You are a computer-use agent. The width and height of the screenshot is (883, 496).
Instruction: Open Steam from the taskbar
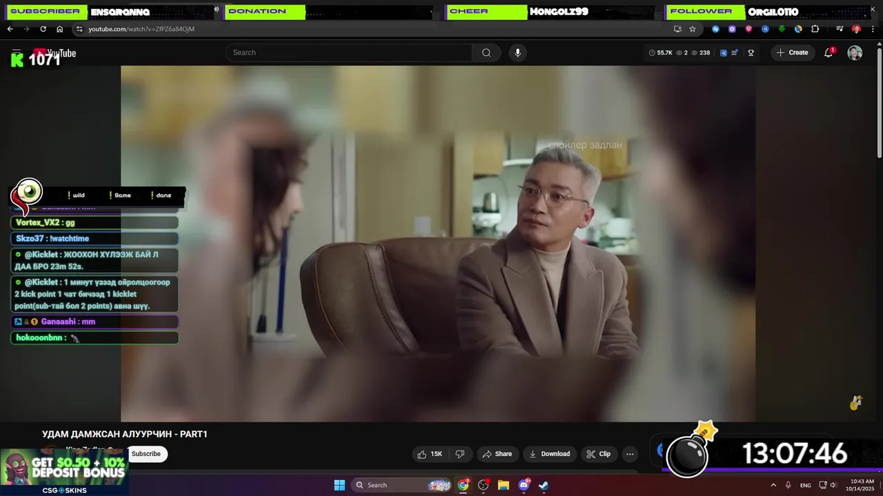pyautogui.click(x=544, y=485)
